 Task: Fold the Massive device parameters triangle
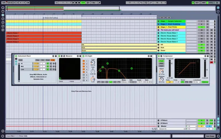[x=62, y=56]
